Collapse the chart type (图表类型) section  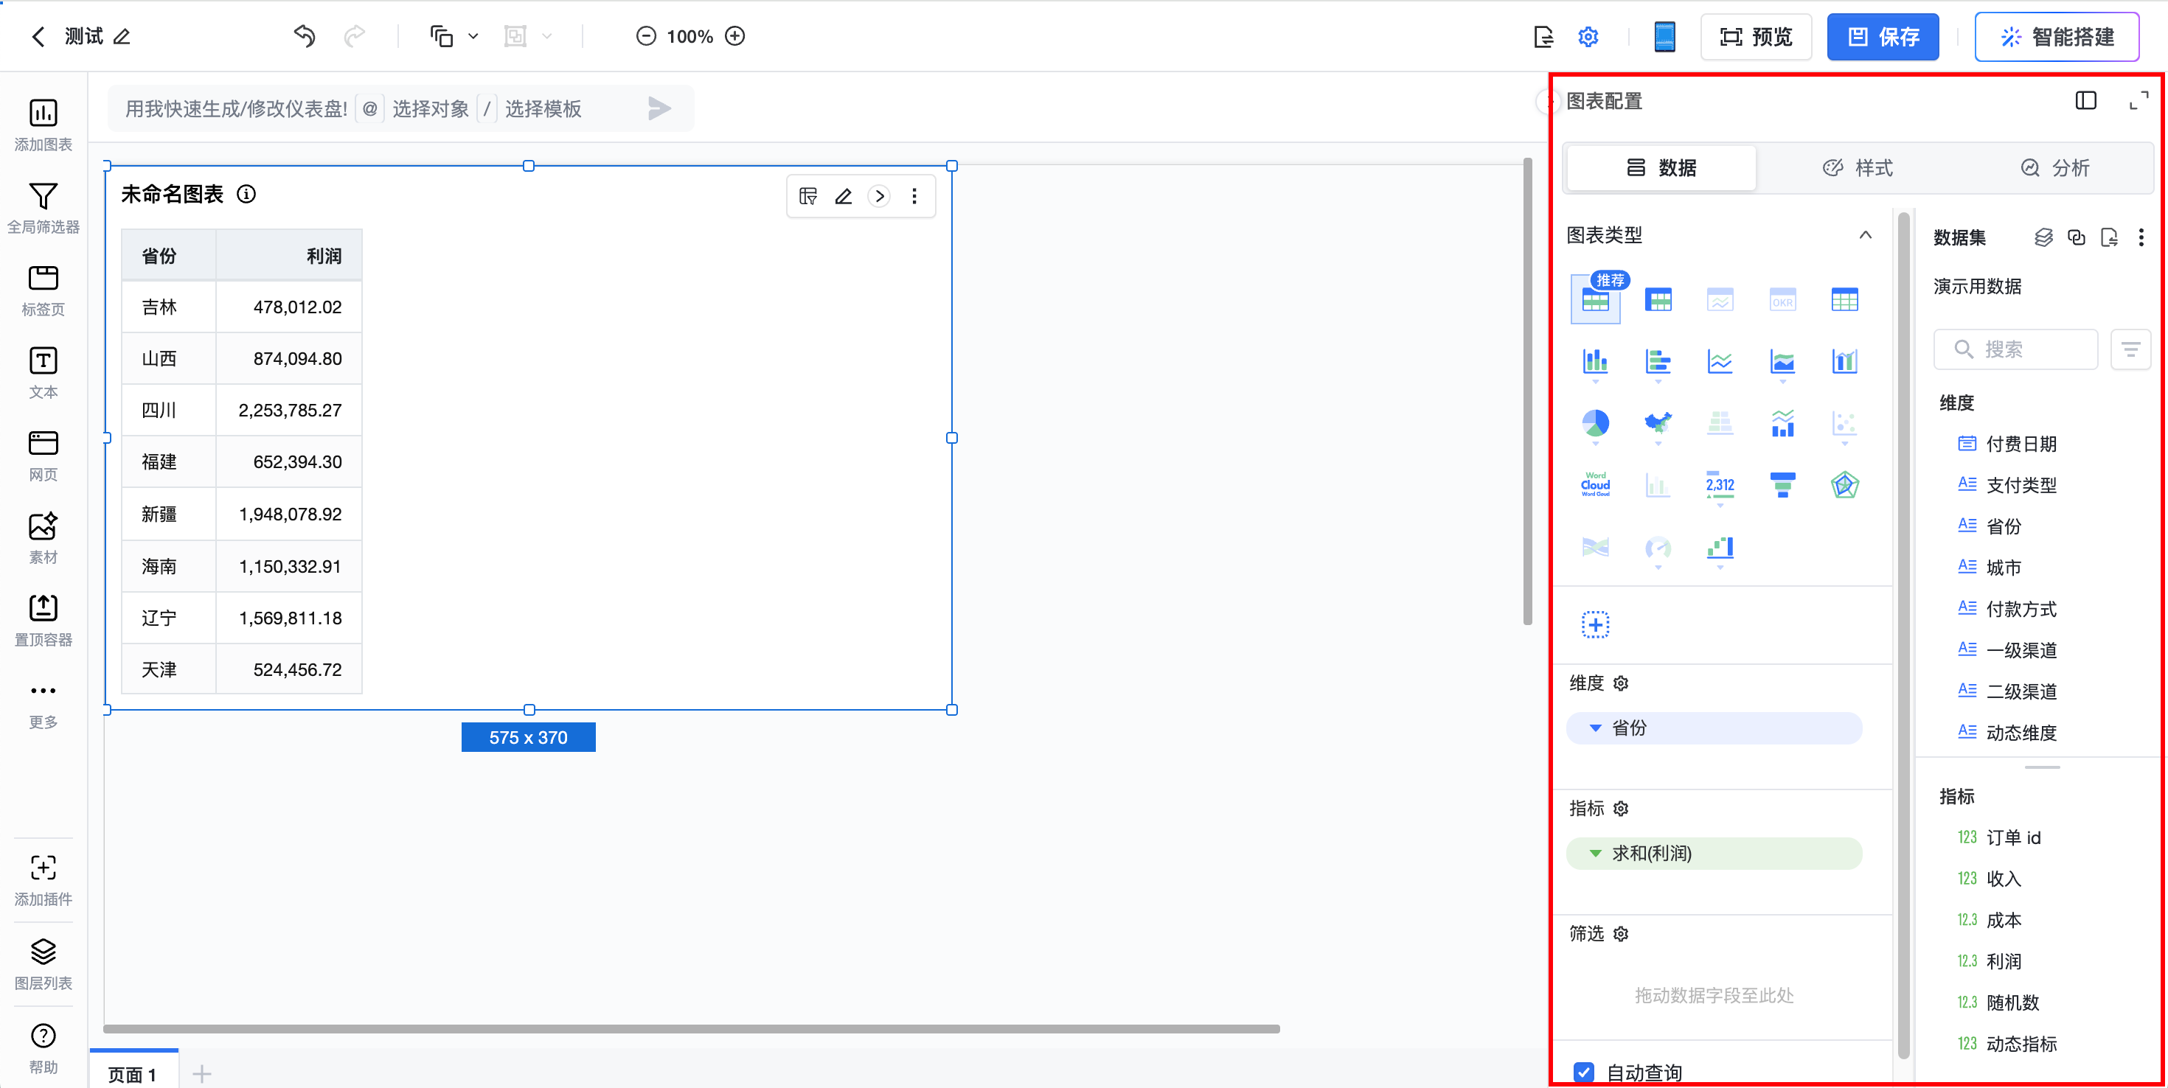tap(1865, 236)
